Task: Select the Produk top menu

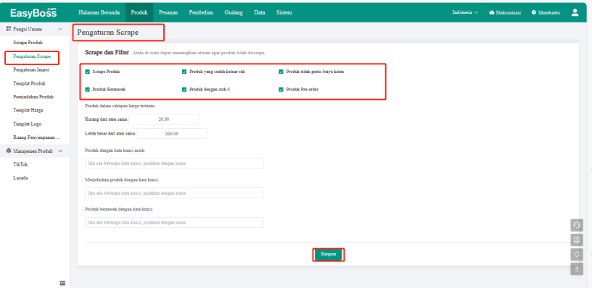Action: (139, 12)
